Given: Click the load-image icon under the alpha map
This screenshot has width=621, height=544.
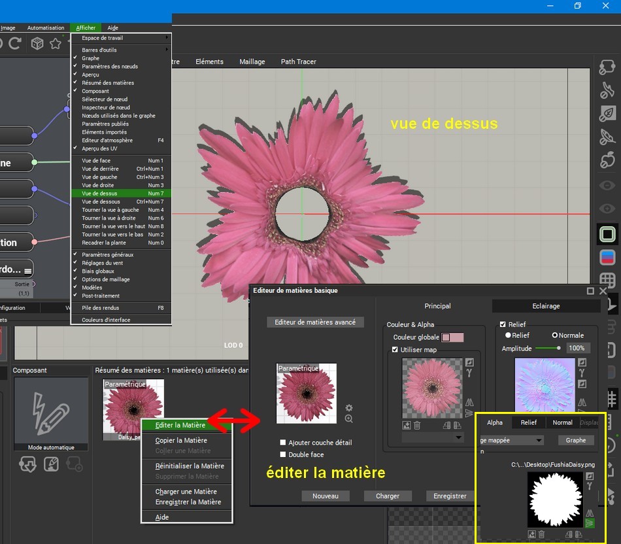Looking at the screenshot, I should 531,534.
